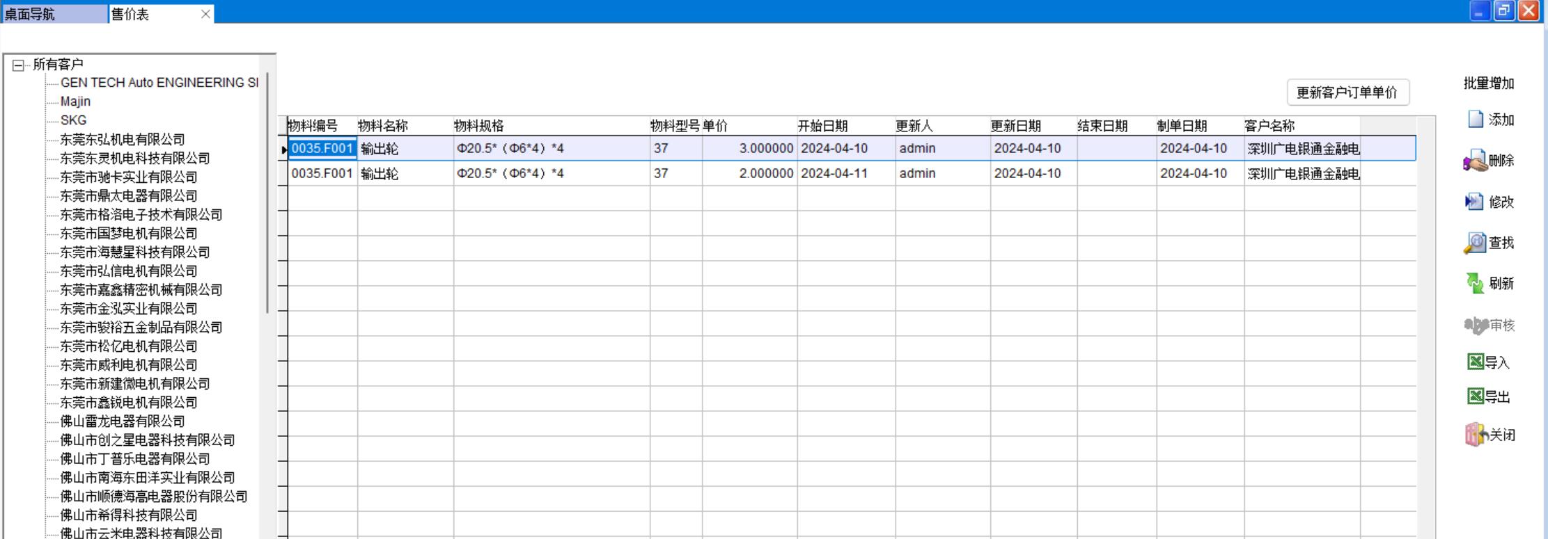The width and height of the screenshot is (1548, 539).
Task: Open 查找 (Search) magnifier tool
Action: tap(1475, 243)
